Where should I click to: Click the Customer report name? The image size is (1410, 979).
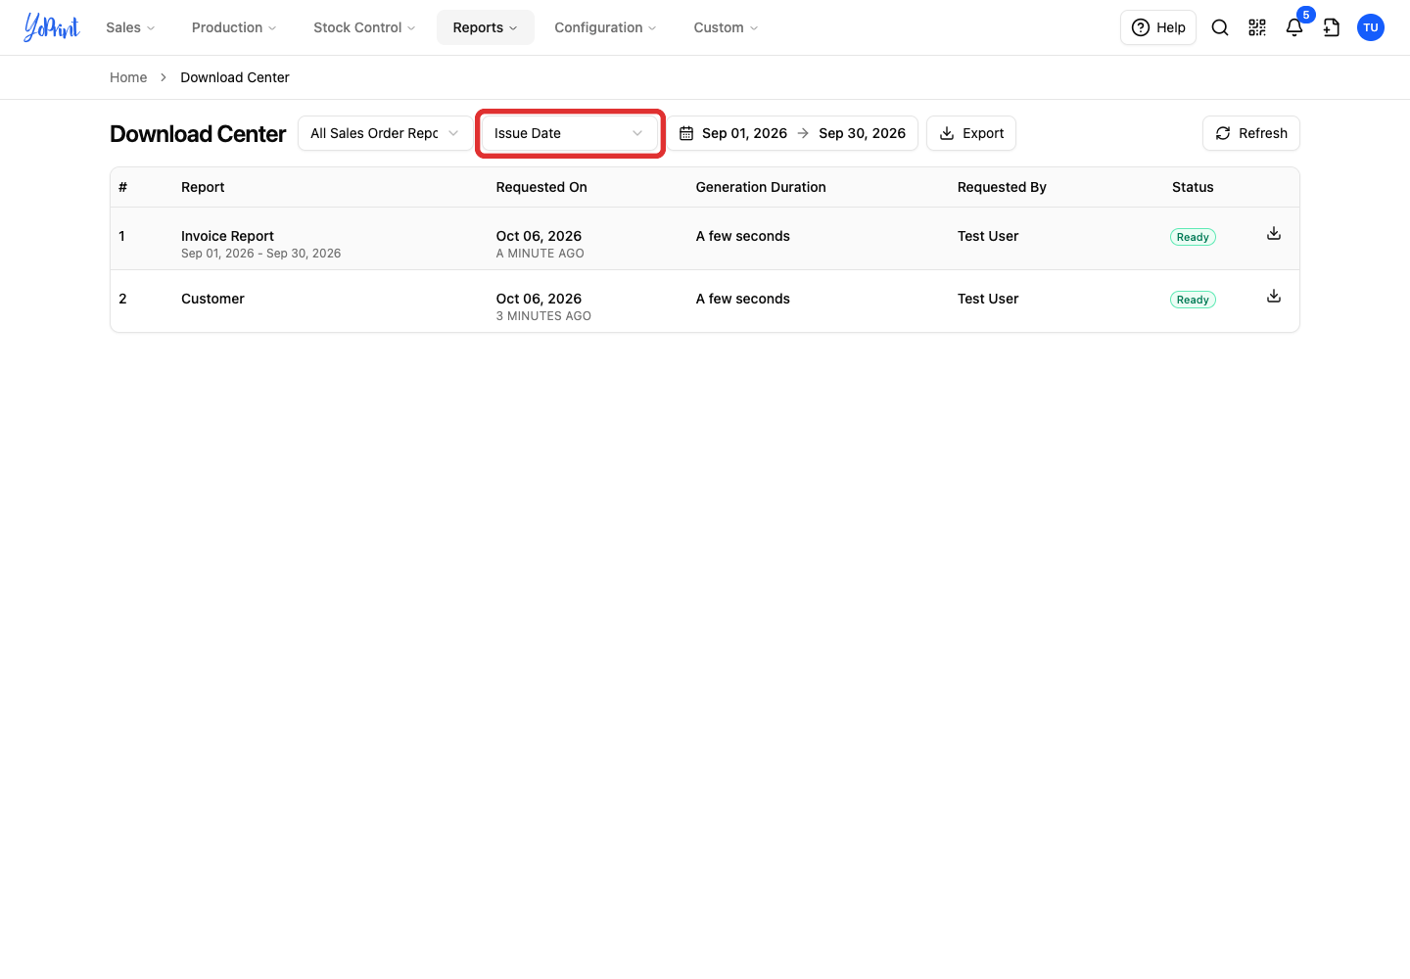pos(212,299)
